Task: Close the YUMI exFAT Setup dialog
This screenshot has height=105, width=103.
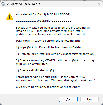Action: pyautogui.click(x=99, y=4)
